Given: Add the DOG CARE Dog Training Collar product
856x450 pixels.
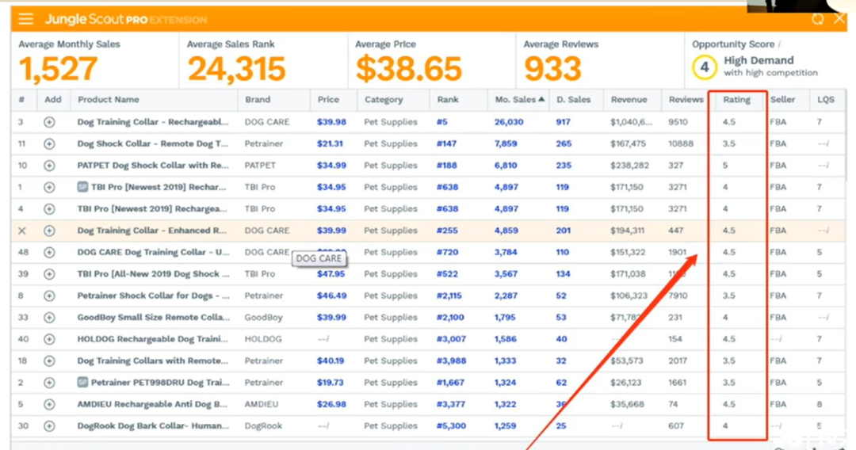Looking at the screenshot, I should point(49,253).
